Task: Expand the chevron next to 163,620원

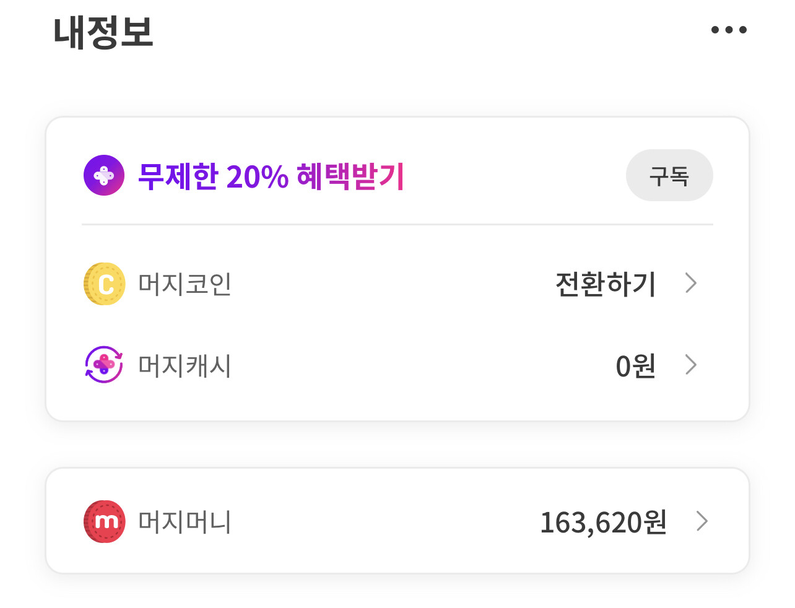Action: [x=702, y=521]
